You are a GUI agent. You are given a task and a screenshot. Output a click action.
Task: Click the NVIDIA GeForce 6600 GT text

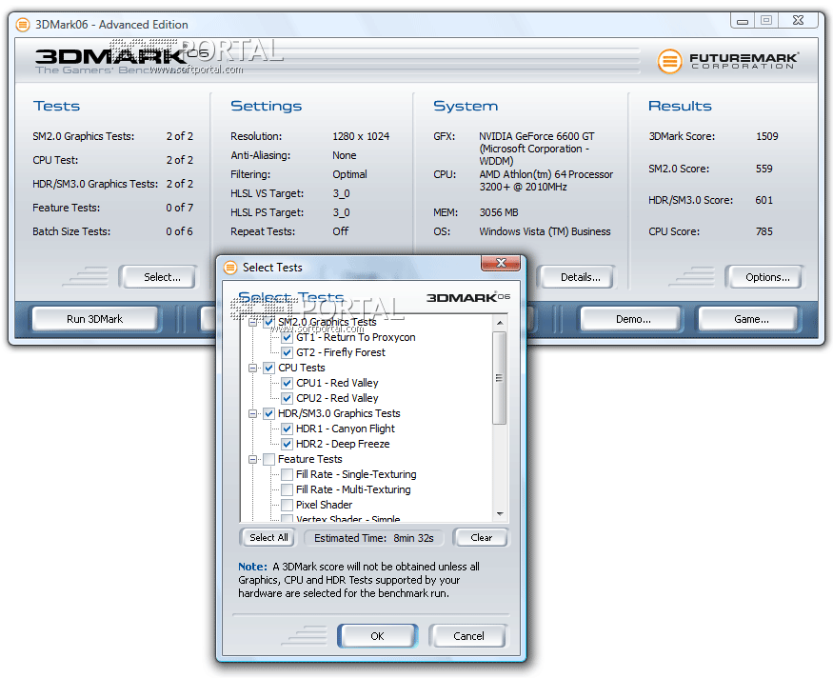click(x=537, y=136)
